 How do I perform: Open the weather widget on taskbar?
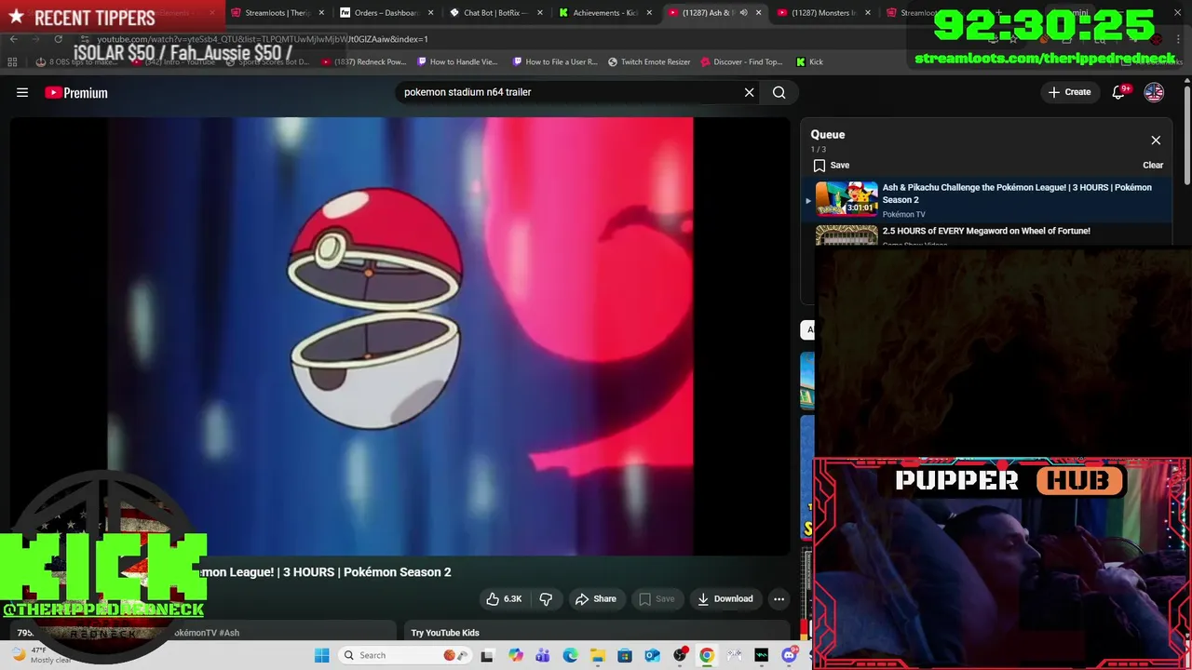[x=42, y=655]
